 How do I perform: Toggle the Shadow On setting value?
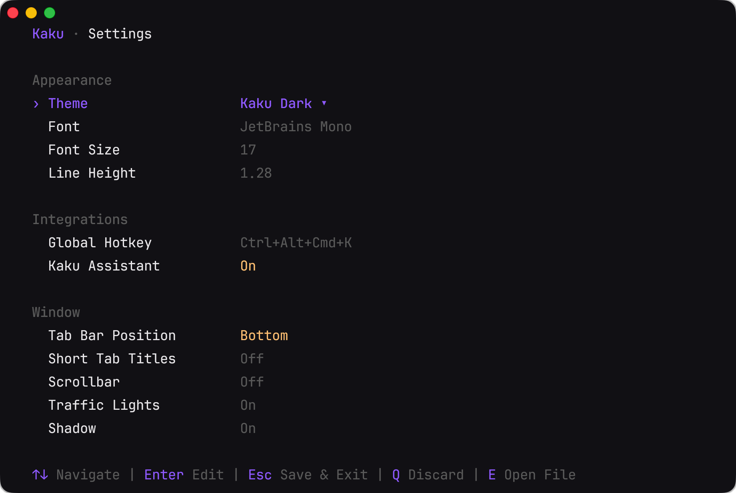point(248,429)
